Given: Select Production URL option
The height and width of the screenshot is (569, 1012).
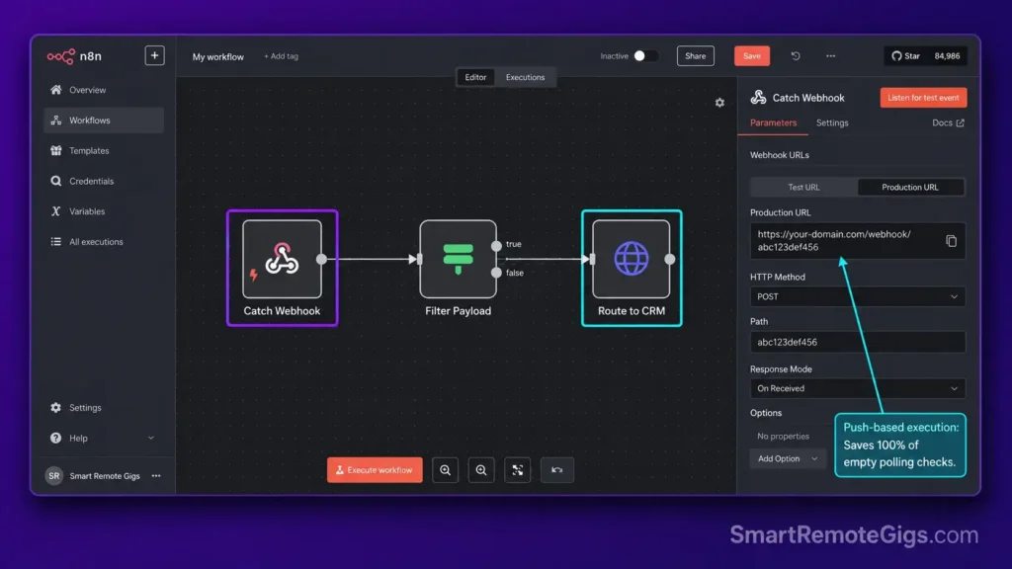Looking at the screenshot, I should 910,187.
